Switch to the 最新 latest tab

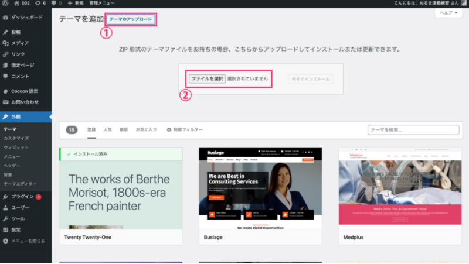pyautogui.click(x=124, y=129)
